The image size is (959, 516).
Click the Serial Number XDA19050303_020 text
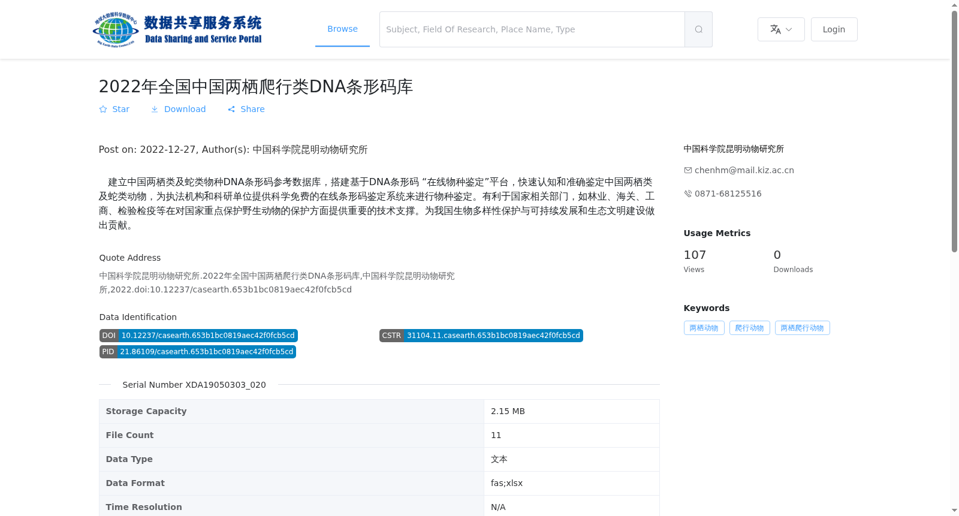(194, 385)
